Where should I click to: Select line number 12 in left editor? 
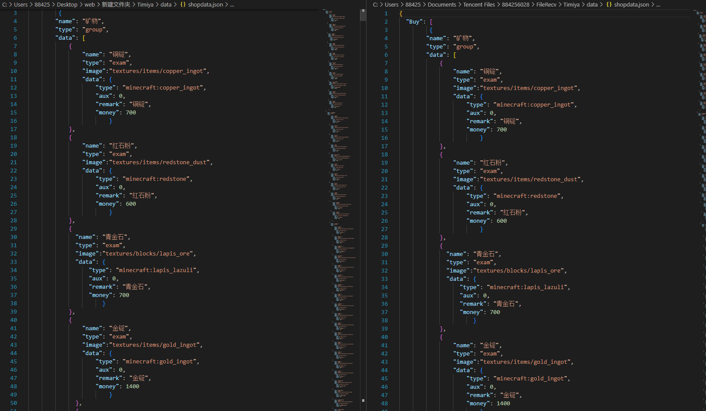[x=14, y=88]
